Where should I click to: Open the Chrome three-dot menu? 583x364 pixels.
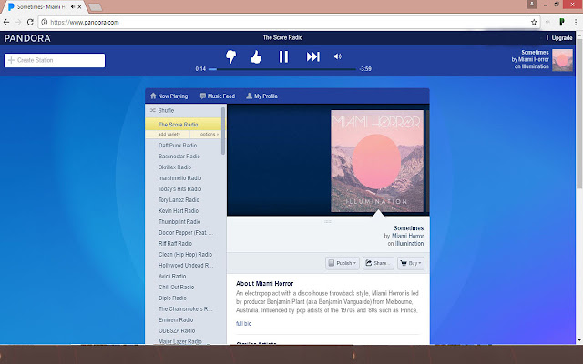(x=576, y=22)
